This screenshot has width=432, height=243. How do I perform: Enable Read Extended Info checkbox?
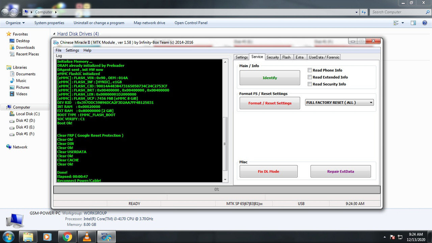[309, 77]
